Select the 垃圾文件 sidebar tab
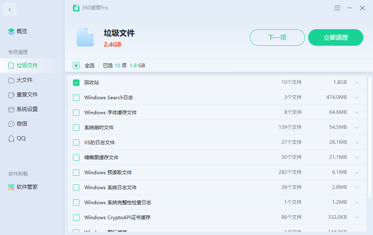Viewport: 373px width, 235px height. [x=22, y=65]
